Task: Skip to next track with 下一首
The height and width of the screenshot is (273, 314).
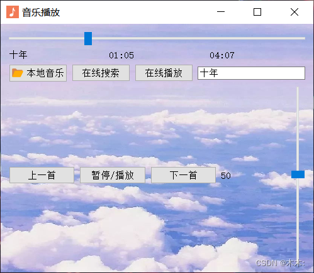Action: [x=183, y=175]
